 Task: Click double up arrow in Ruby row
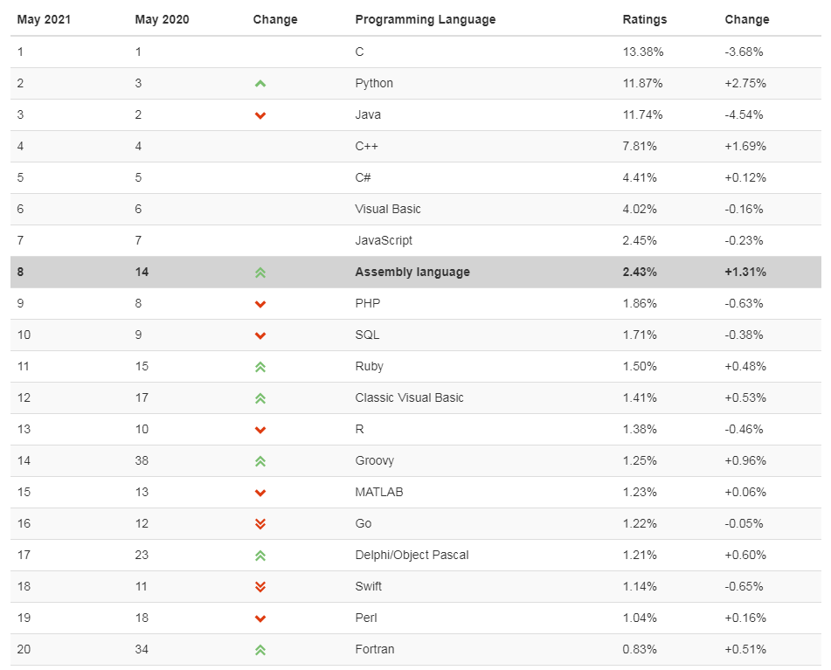(260, 367)
